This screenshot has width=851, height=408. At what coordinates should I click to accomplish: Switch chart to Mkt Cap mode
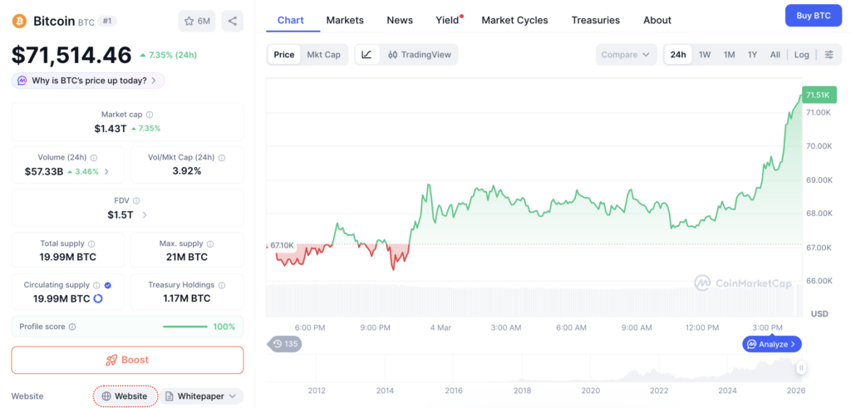click(323, 55)
